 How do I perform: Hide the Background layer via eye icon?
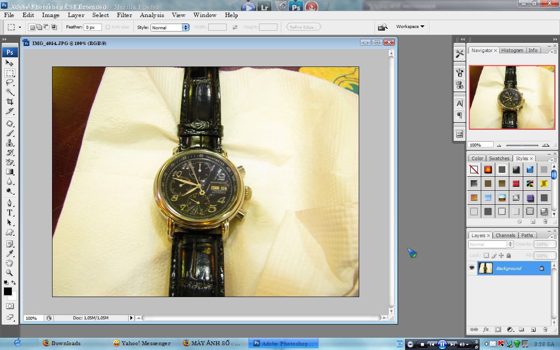[472, 268]
